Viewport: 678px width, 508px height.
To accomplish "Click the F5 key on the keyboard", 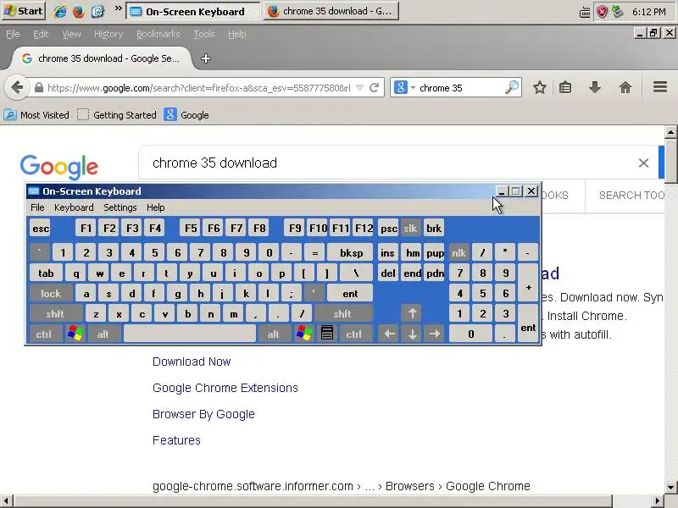I will 191,228.
